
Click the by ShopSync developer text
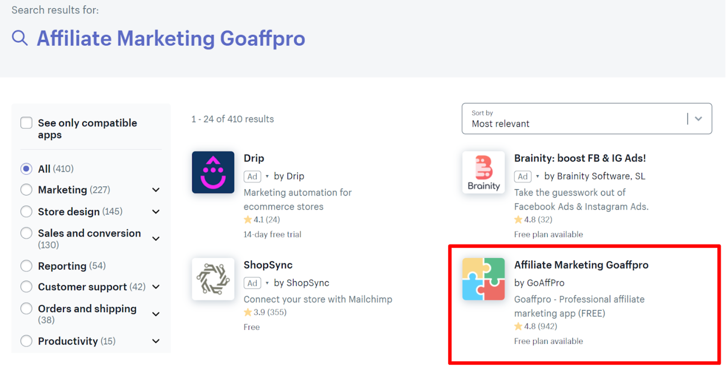[x=301, y=283]
